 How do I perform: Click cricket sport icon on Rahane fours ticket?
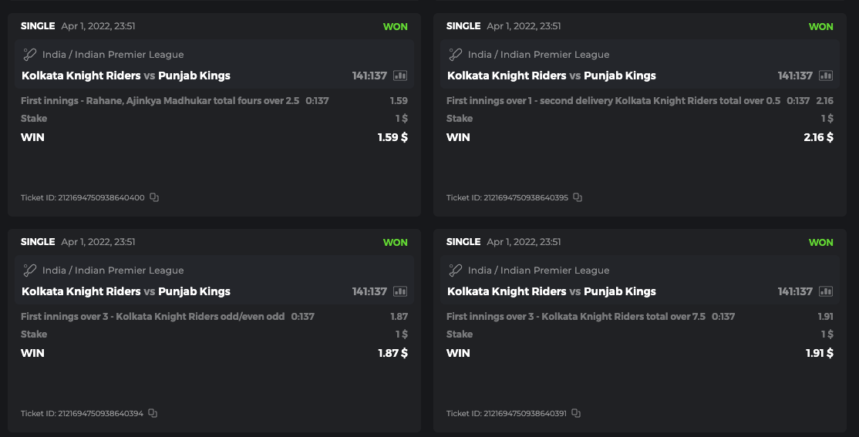(x=30, y=55)
